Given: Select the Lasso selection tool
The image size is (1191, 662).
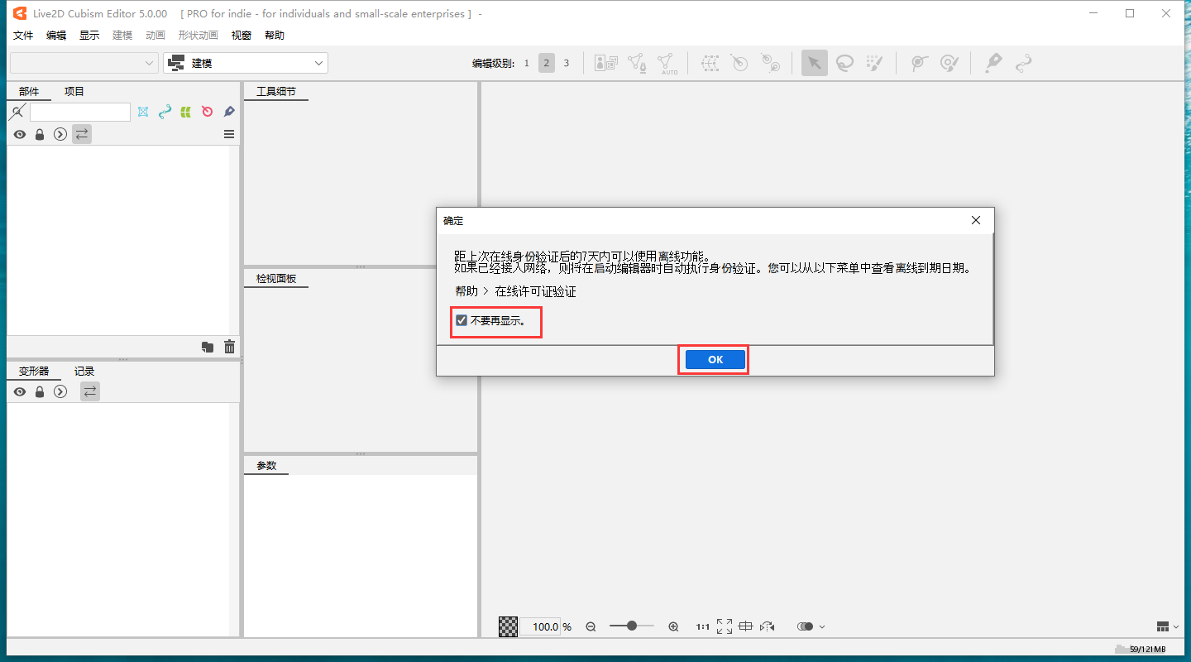Looking at the screenshot, I should [844, 62].
